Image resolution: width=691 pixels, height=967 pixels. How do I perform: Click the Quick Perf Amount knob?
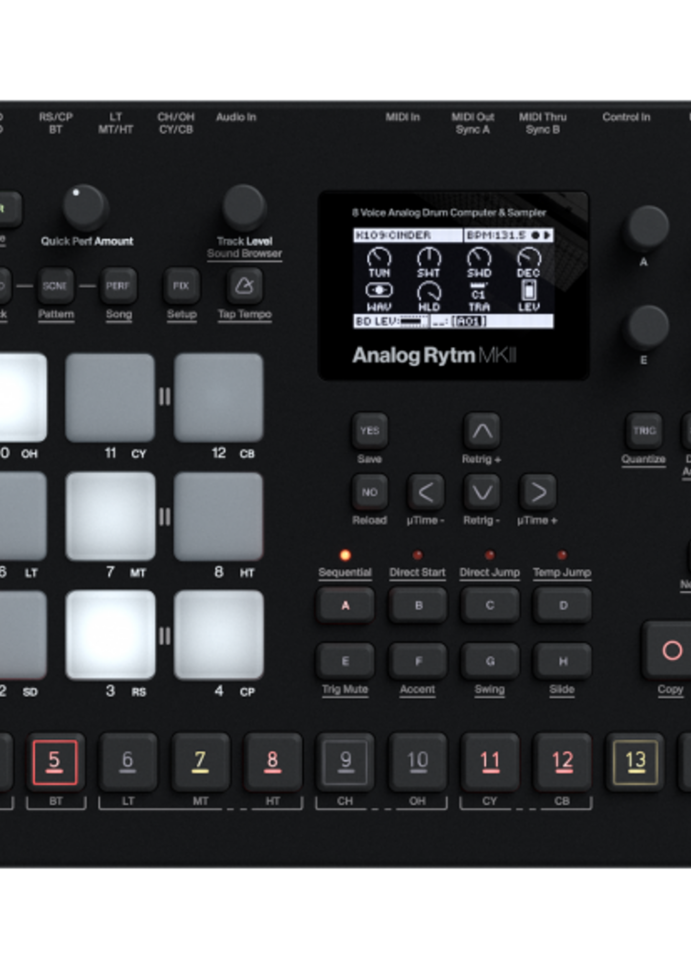(85, 207)
